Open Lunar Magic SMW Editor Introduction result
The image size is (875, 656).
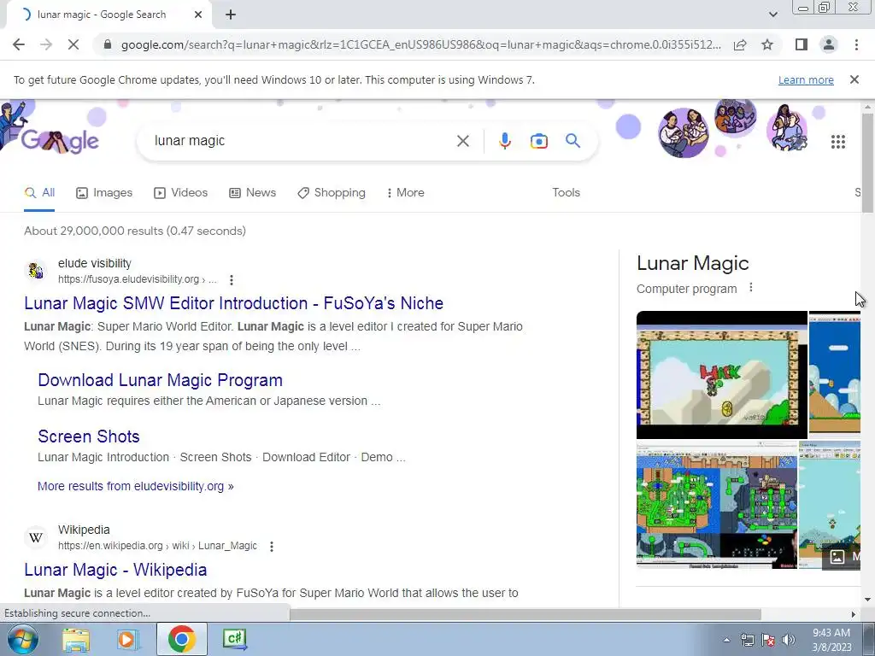[x=234, y=303]
